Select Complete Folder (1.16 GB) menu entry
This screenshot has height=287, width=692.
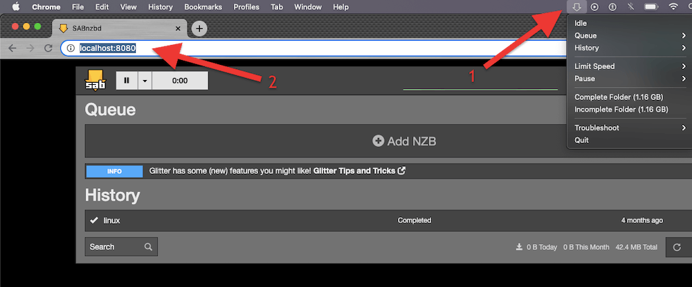(x=620, y=97)
